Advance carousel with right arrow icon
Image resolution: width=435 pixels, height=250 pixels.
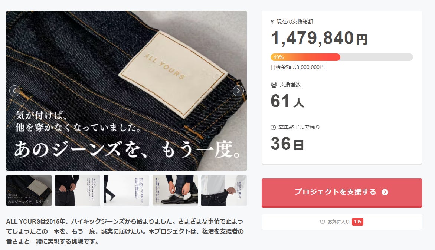238,91
